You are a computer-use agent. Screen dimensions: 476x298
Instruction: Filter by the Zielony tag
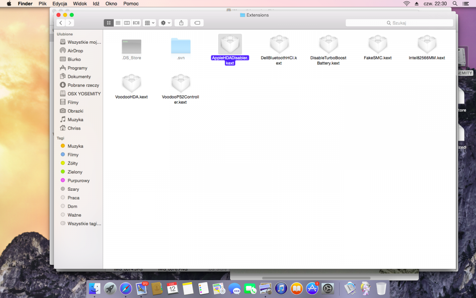click(71, 172)
